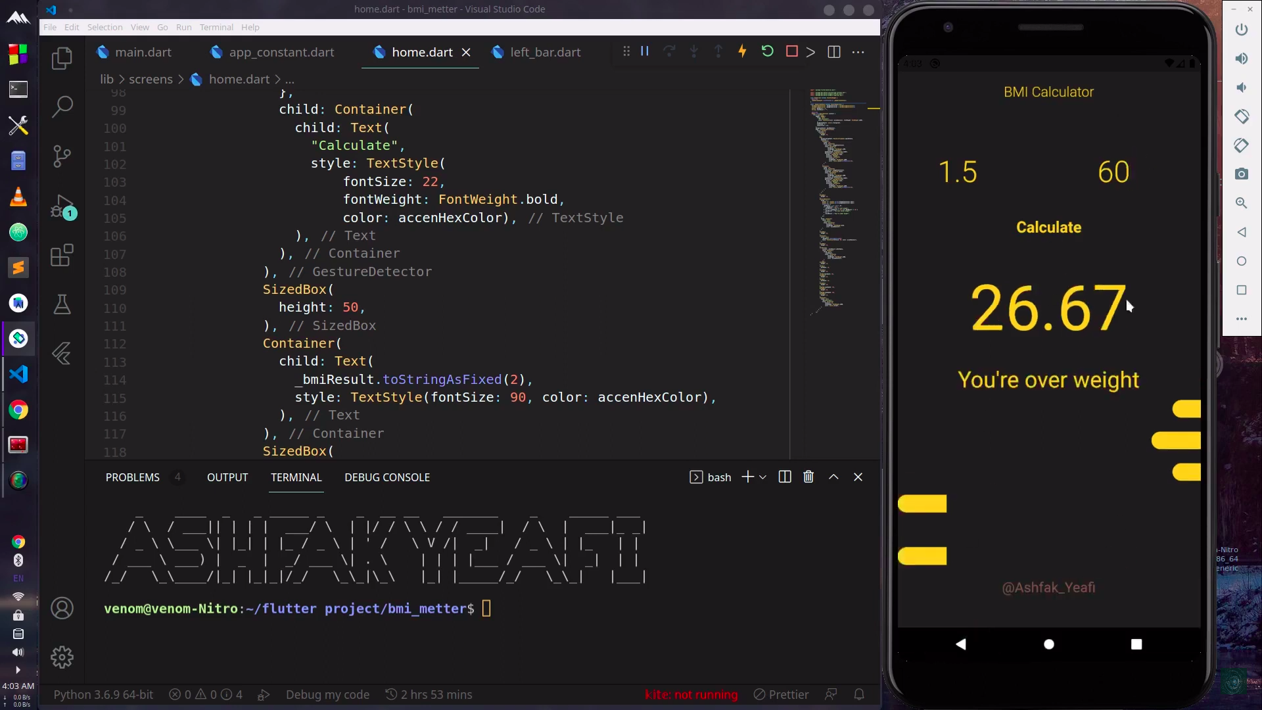
Task: Expand emulator extended controls ellipsis
Action: pos(1241,319)
